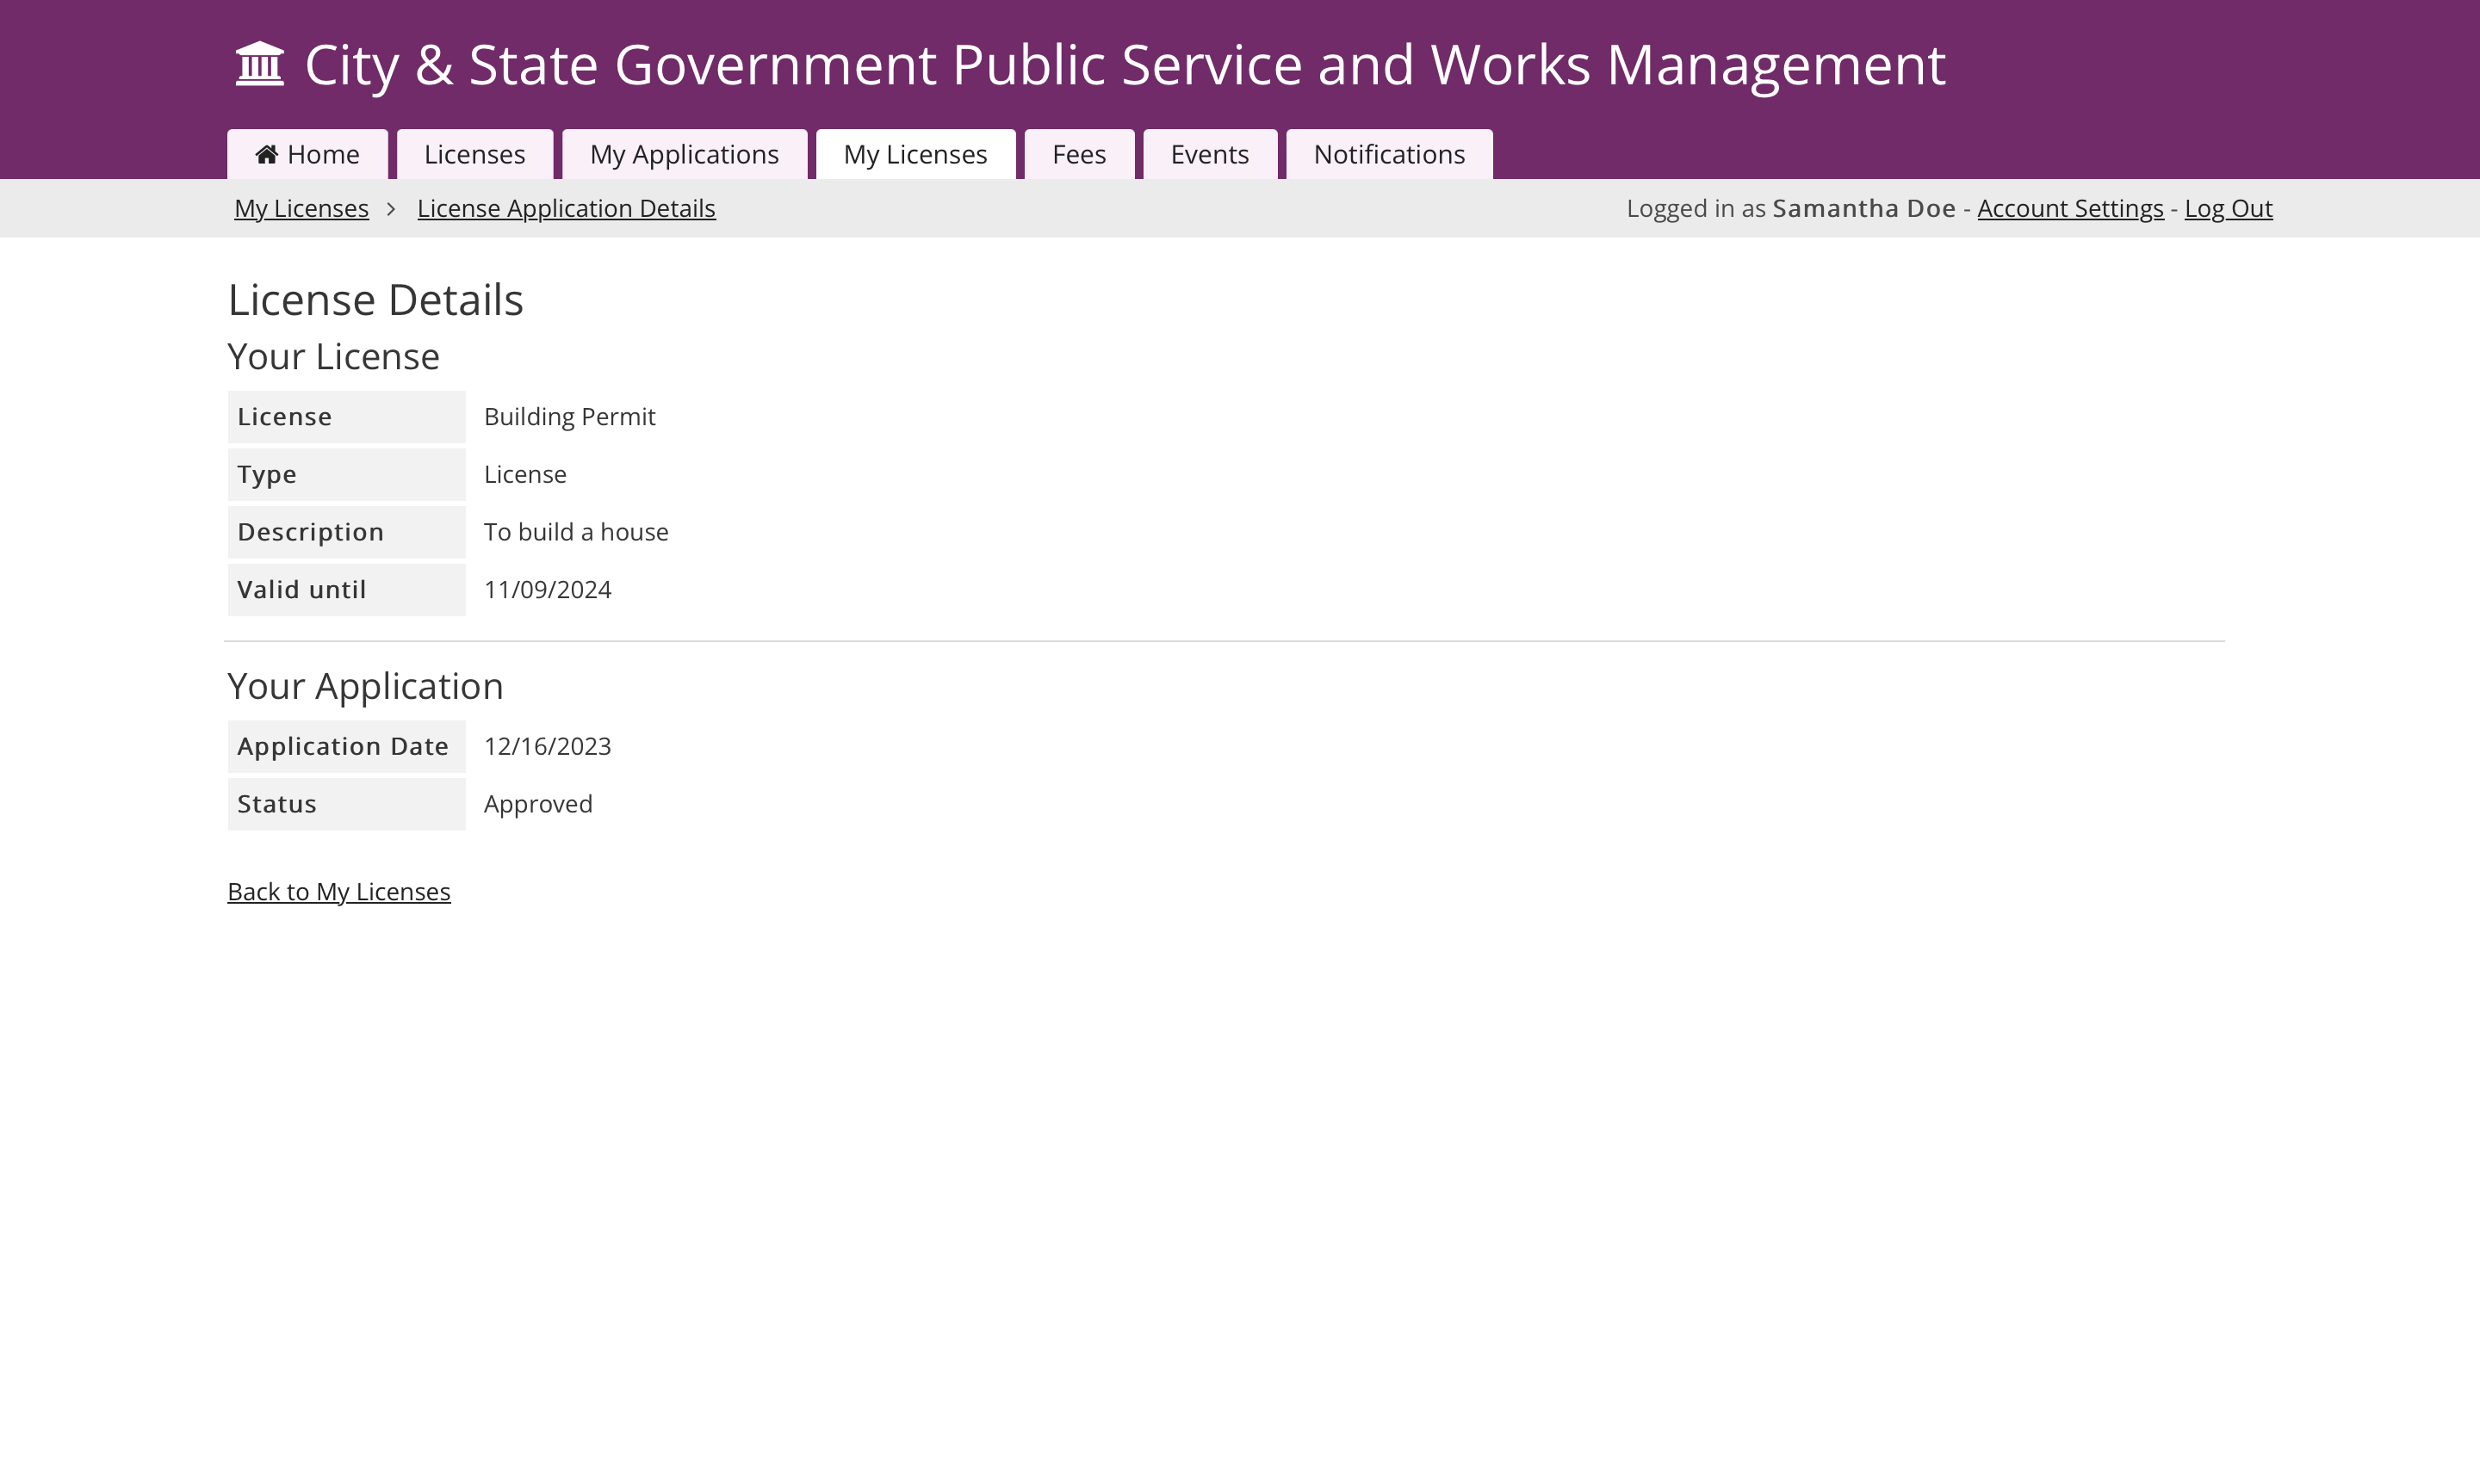2480x1458 pixels.
Task: Go to the Fees tab
Action: [x=1079, y=154]
